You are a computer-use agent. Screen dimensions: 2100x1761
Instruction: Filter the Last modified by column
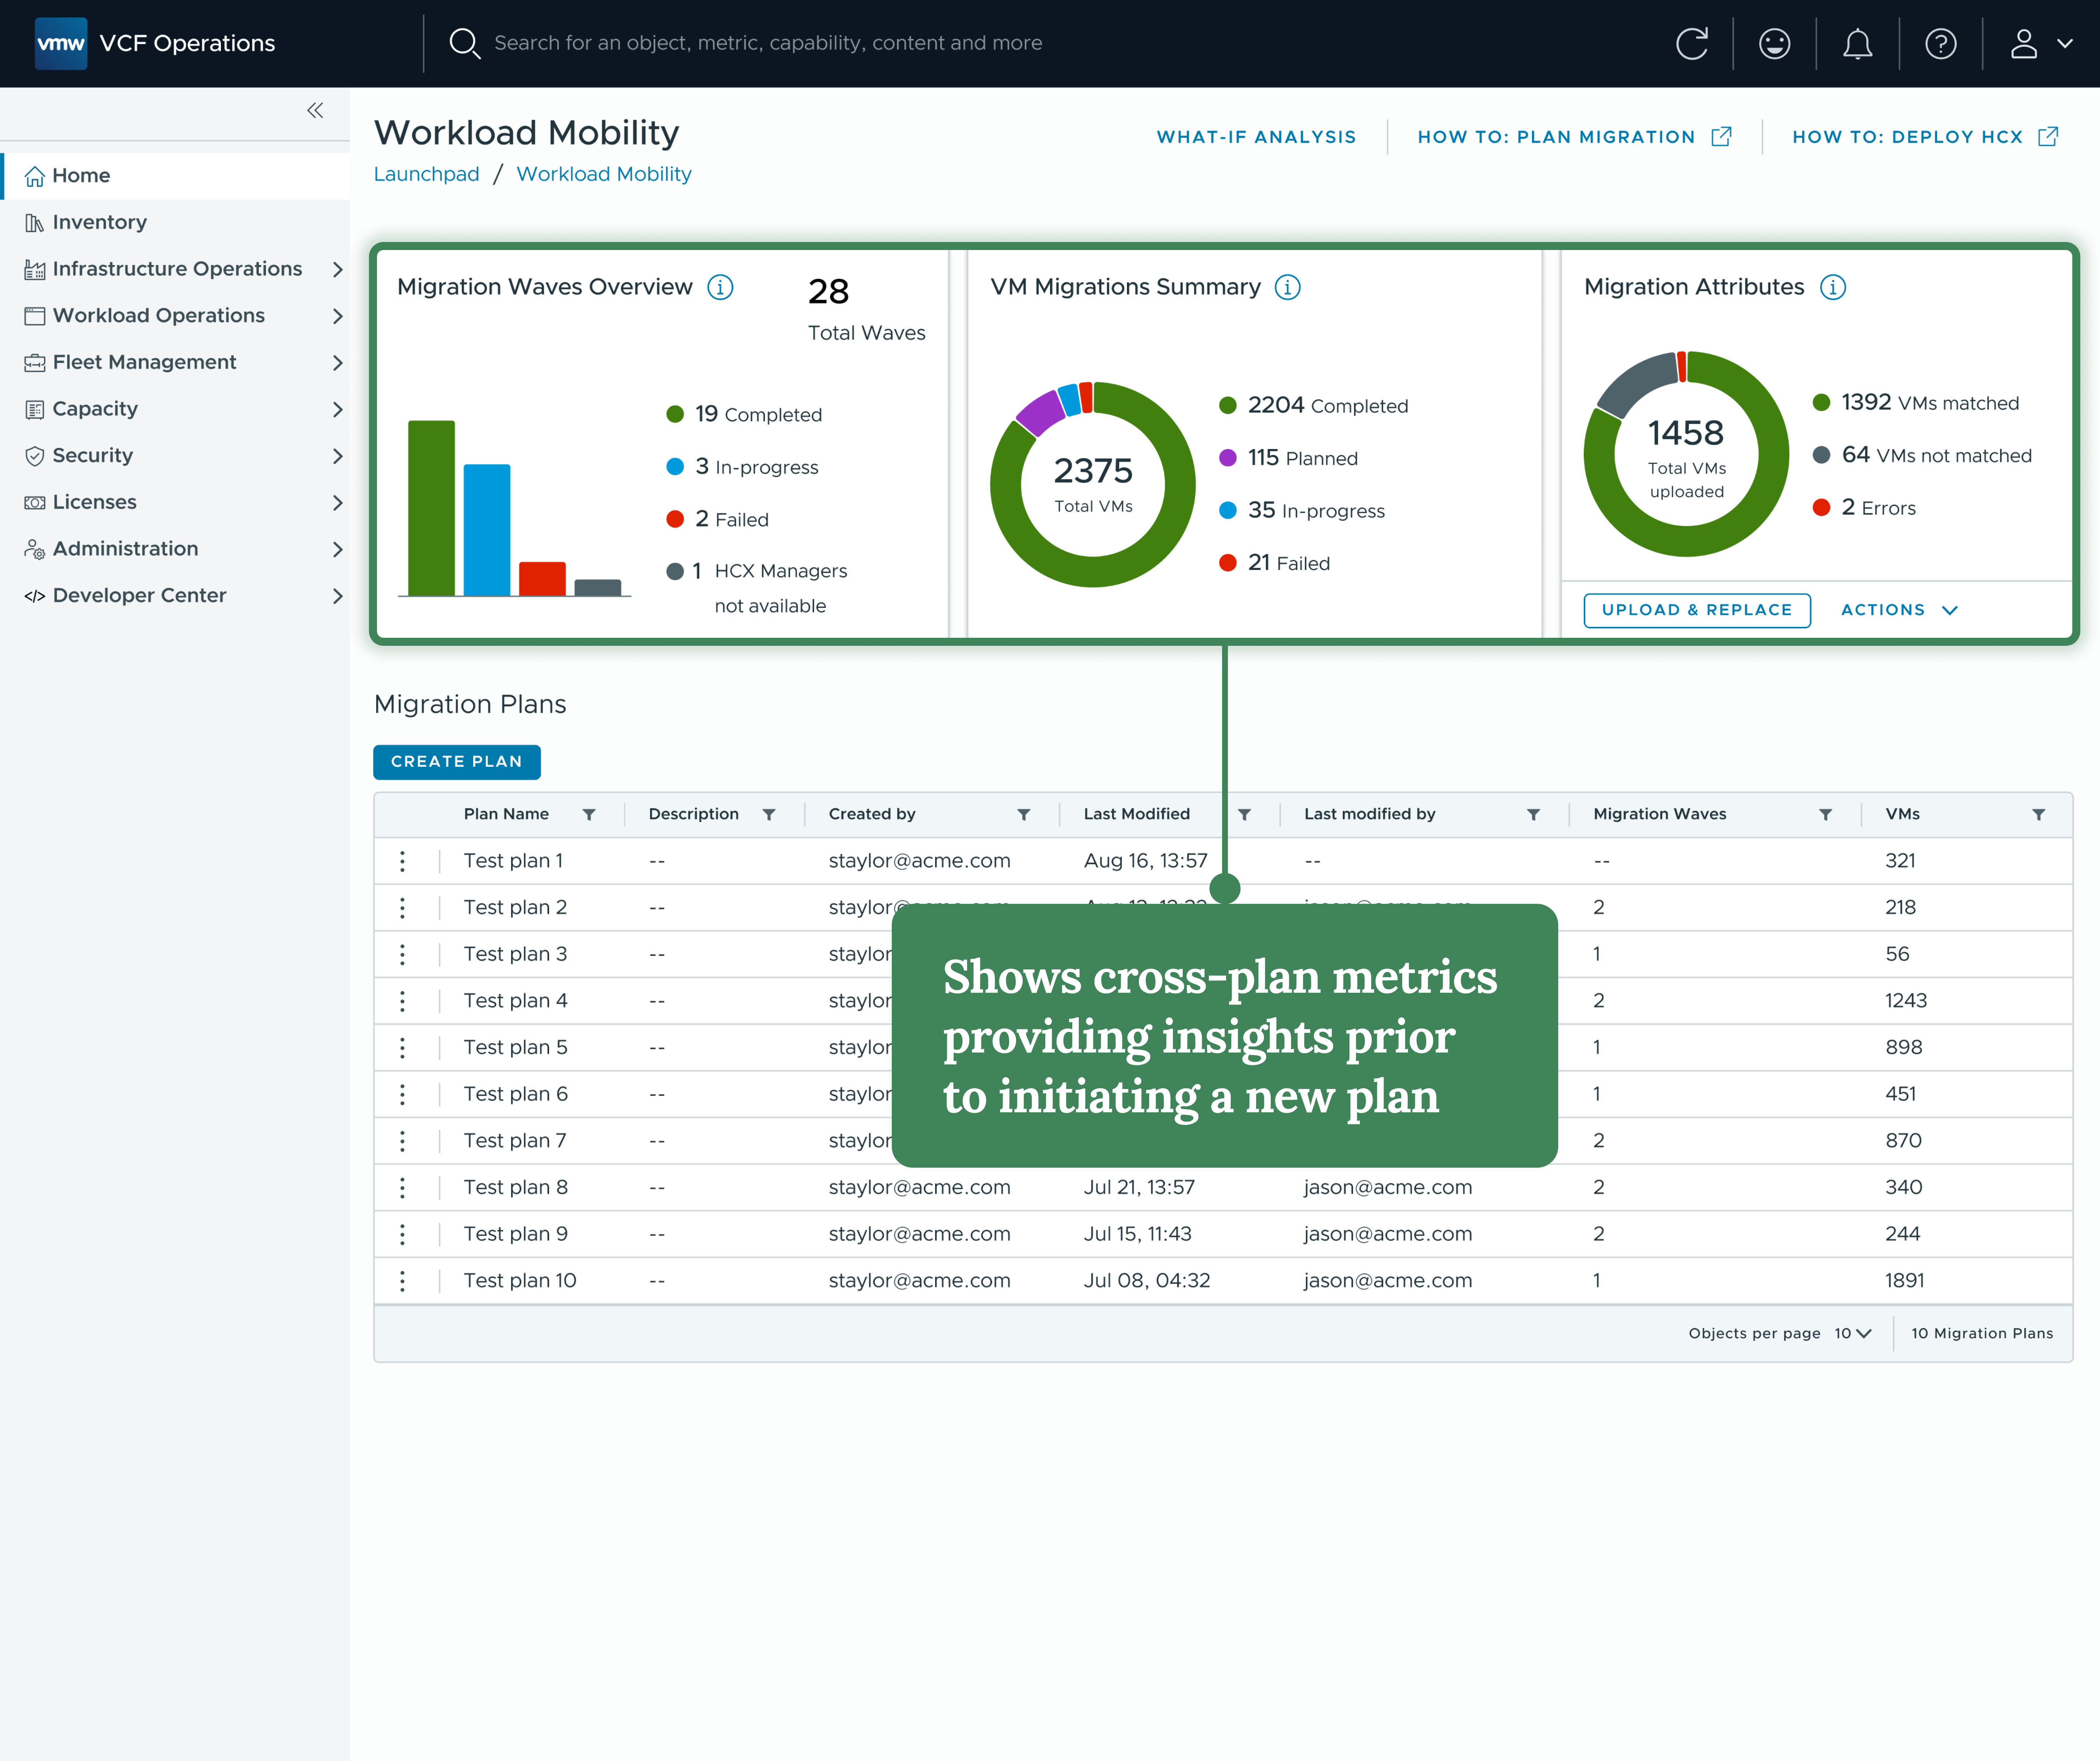click(1533, 815)
